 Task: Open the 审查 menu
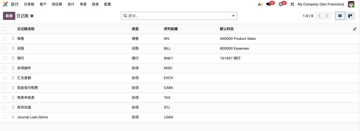pos(83,4)
